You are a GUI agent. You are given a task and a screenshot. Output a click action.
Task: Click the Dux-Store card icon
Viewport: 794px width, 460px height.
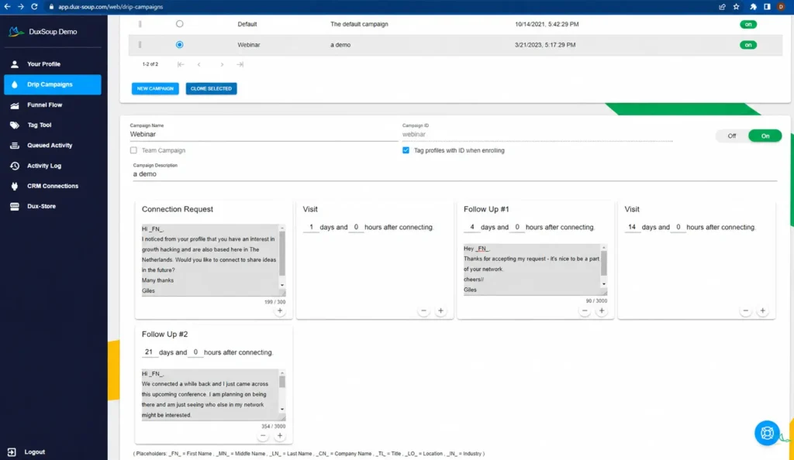(15, 206)
